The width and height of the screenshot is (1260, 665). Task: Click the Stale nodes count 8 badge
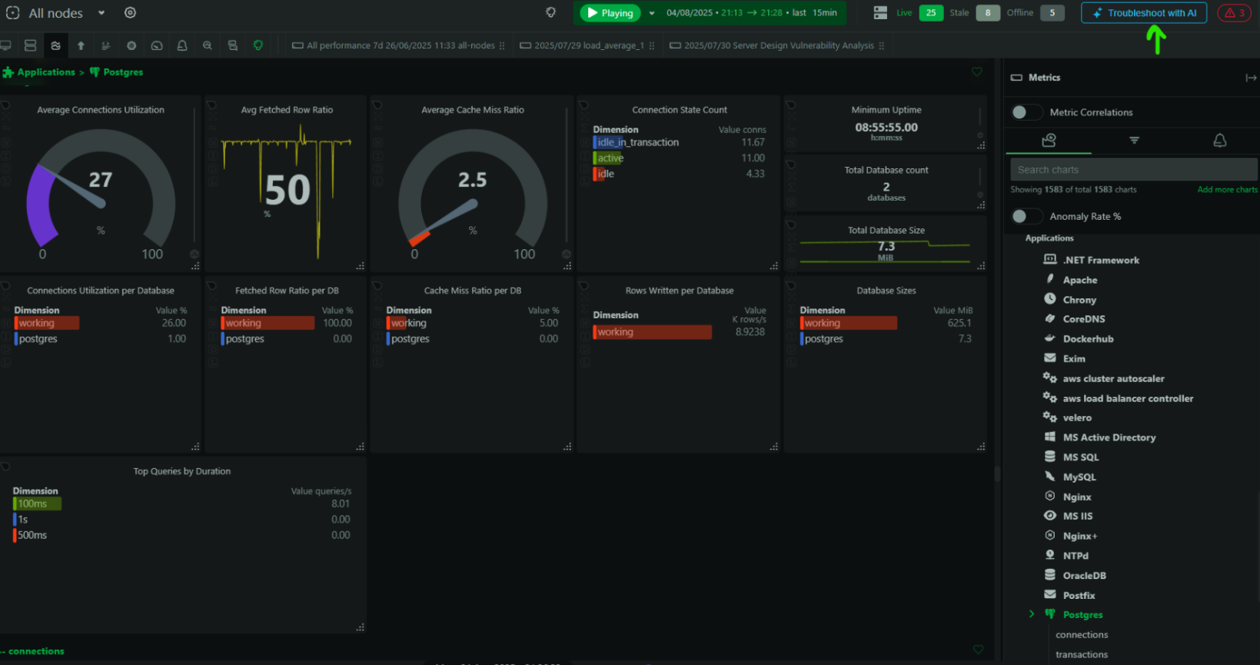988,12
